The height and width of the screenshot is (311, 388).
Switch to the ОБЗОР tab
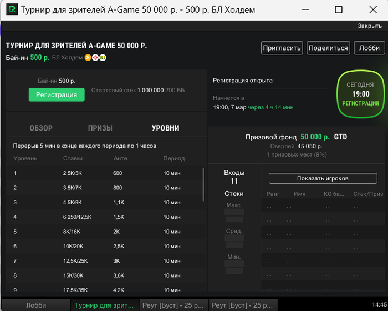click(x=41, y=128)
